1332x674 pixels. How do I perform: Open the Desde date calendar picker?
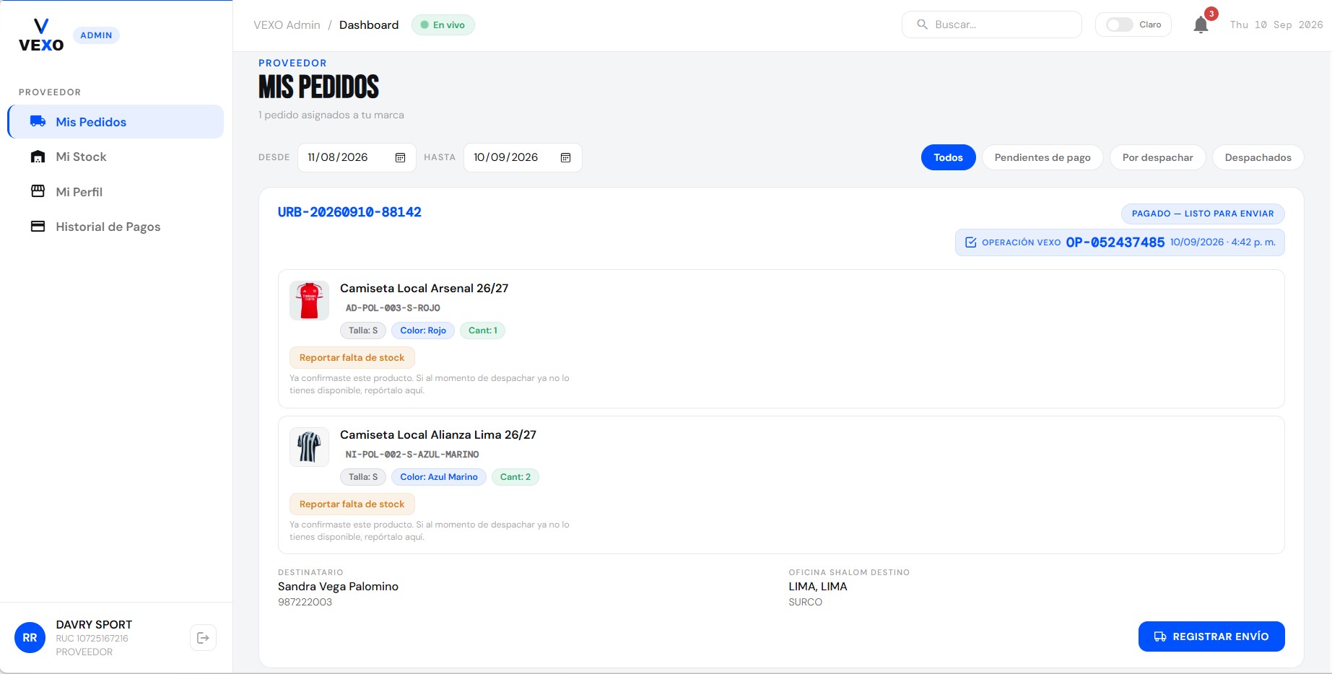[400, 157]
